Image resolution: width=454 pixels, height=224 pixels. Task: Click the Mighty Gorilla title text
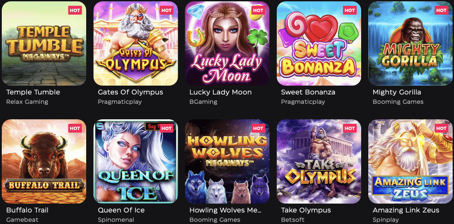pyautogui.click(x=397, y=93)
